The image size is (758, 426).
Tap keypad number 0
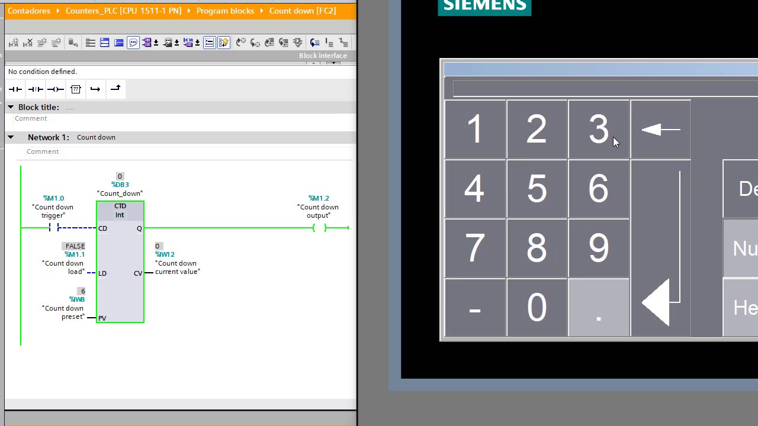pyautogui.click(x=537, y=308)
